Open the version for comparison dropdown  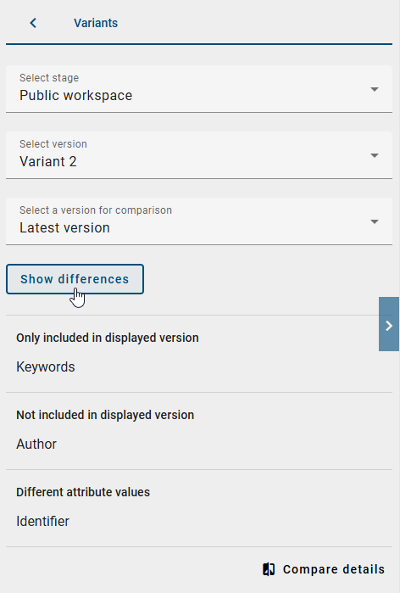pyautogui.click(x=199, y=221)
